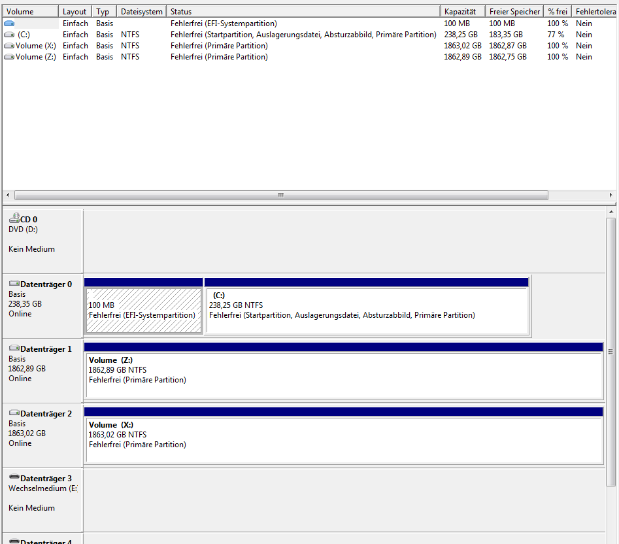Click the Datenträger 0 disk icon

[x=14, y=283]
